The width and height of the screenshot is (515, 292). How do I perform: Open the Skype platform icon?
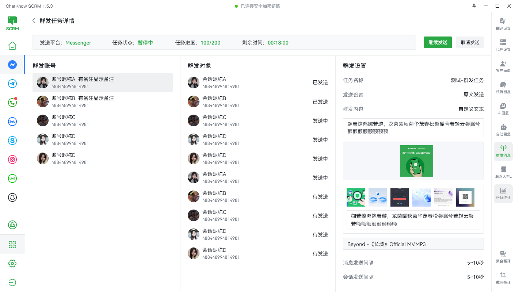12,141
